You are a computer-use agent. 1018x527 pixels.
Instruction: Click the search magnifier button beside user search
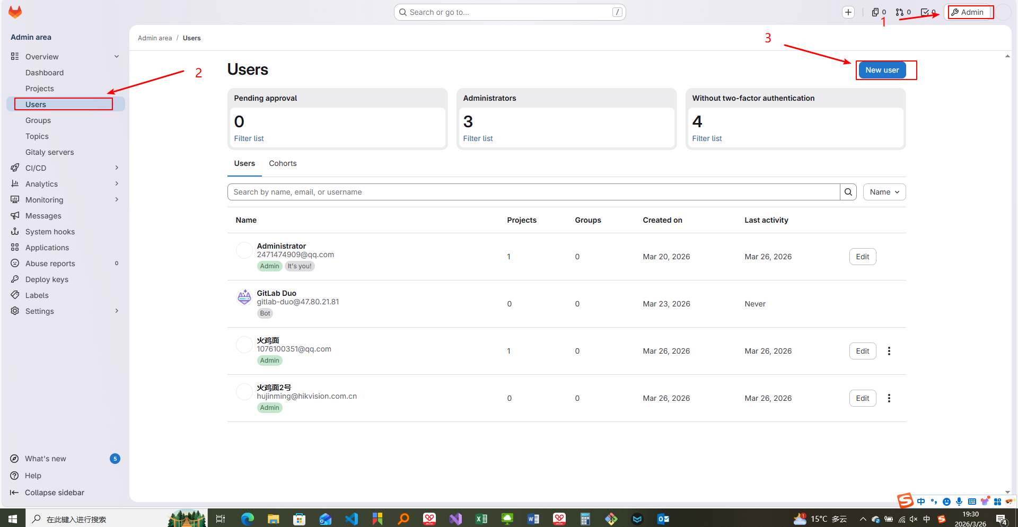pyautogui.click(x=848, y=192)
